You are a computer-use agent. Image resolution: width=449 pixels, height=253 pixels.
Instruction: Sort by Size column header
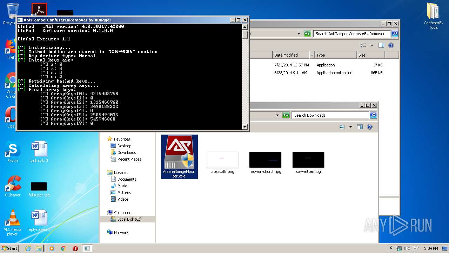(x=371, y=55)
